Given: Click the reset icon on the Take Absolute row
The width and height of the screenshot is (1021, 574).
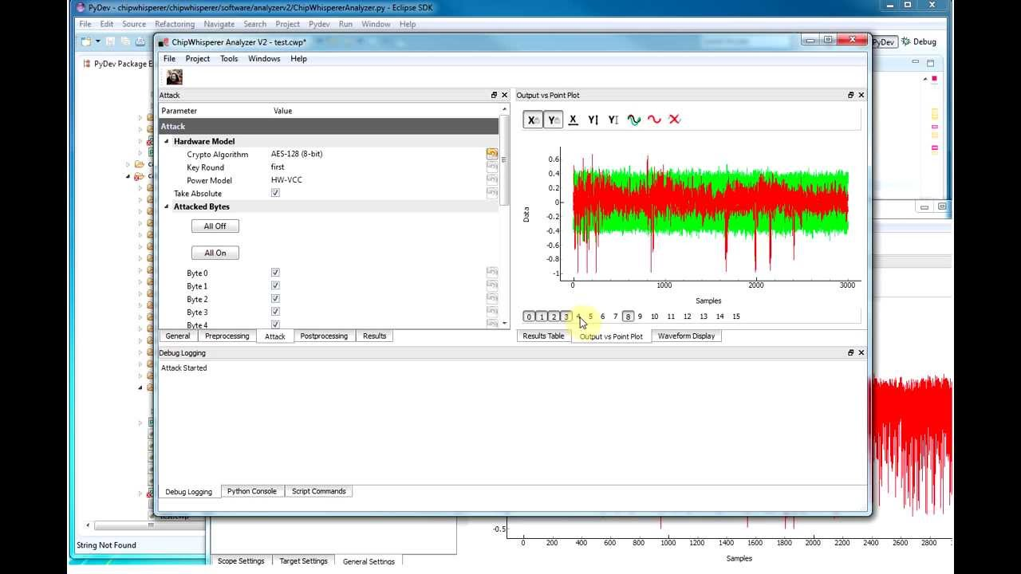Looking at the screenshot, I should pos(492,193).
